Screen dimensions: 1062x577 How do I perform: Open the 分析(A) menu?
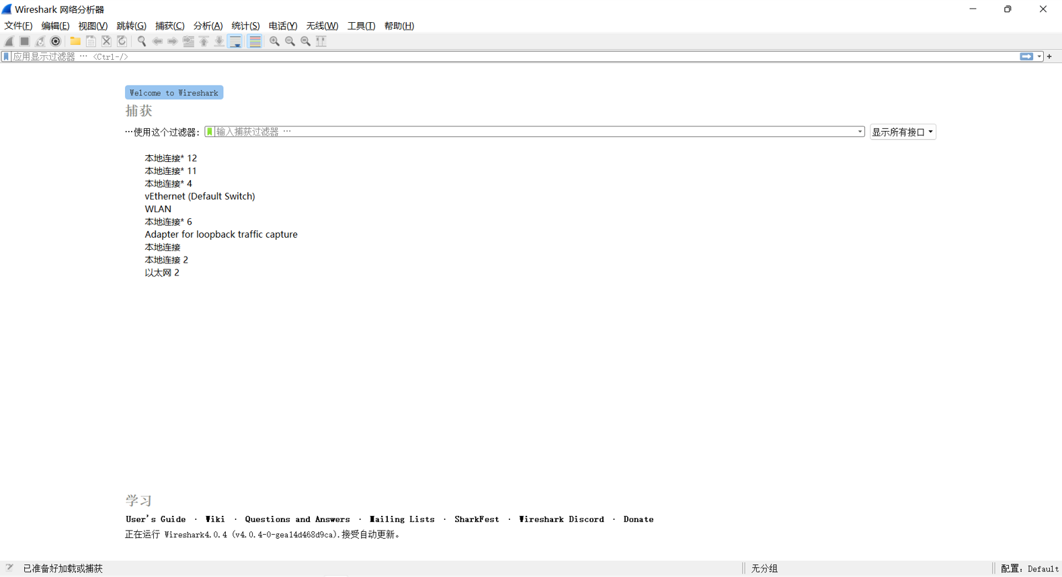point(208,26)
